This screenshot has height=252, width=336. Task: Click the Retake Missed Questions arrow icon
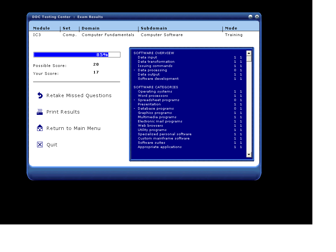point(40,95)
